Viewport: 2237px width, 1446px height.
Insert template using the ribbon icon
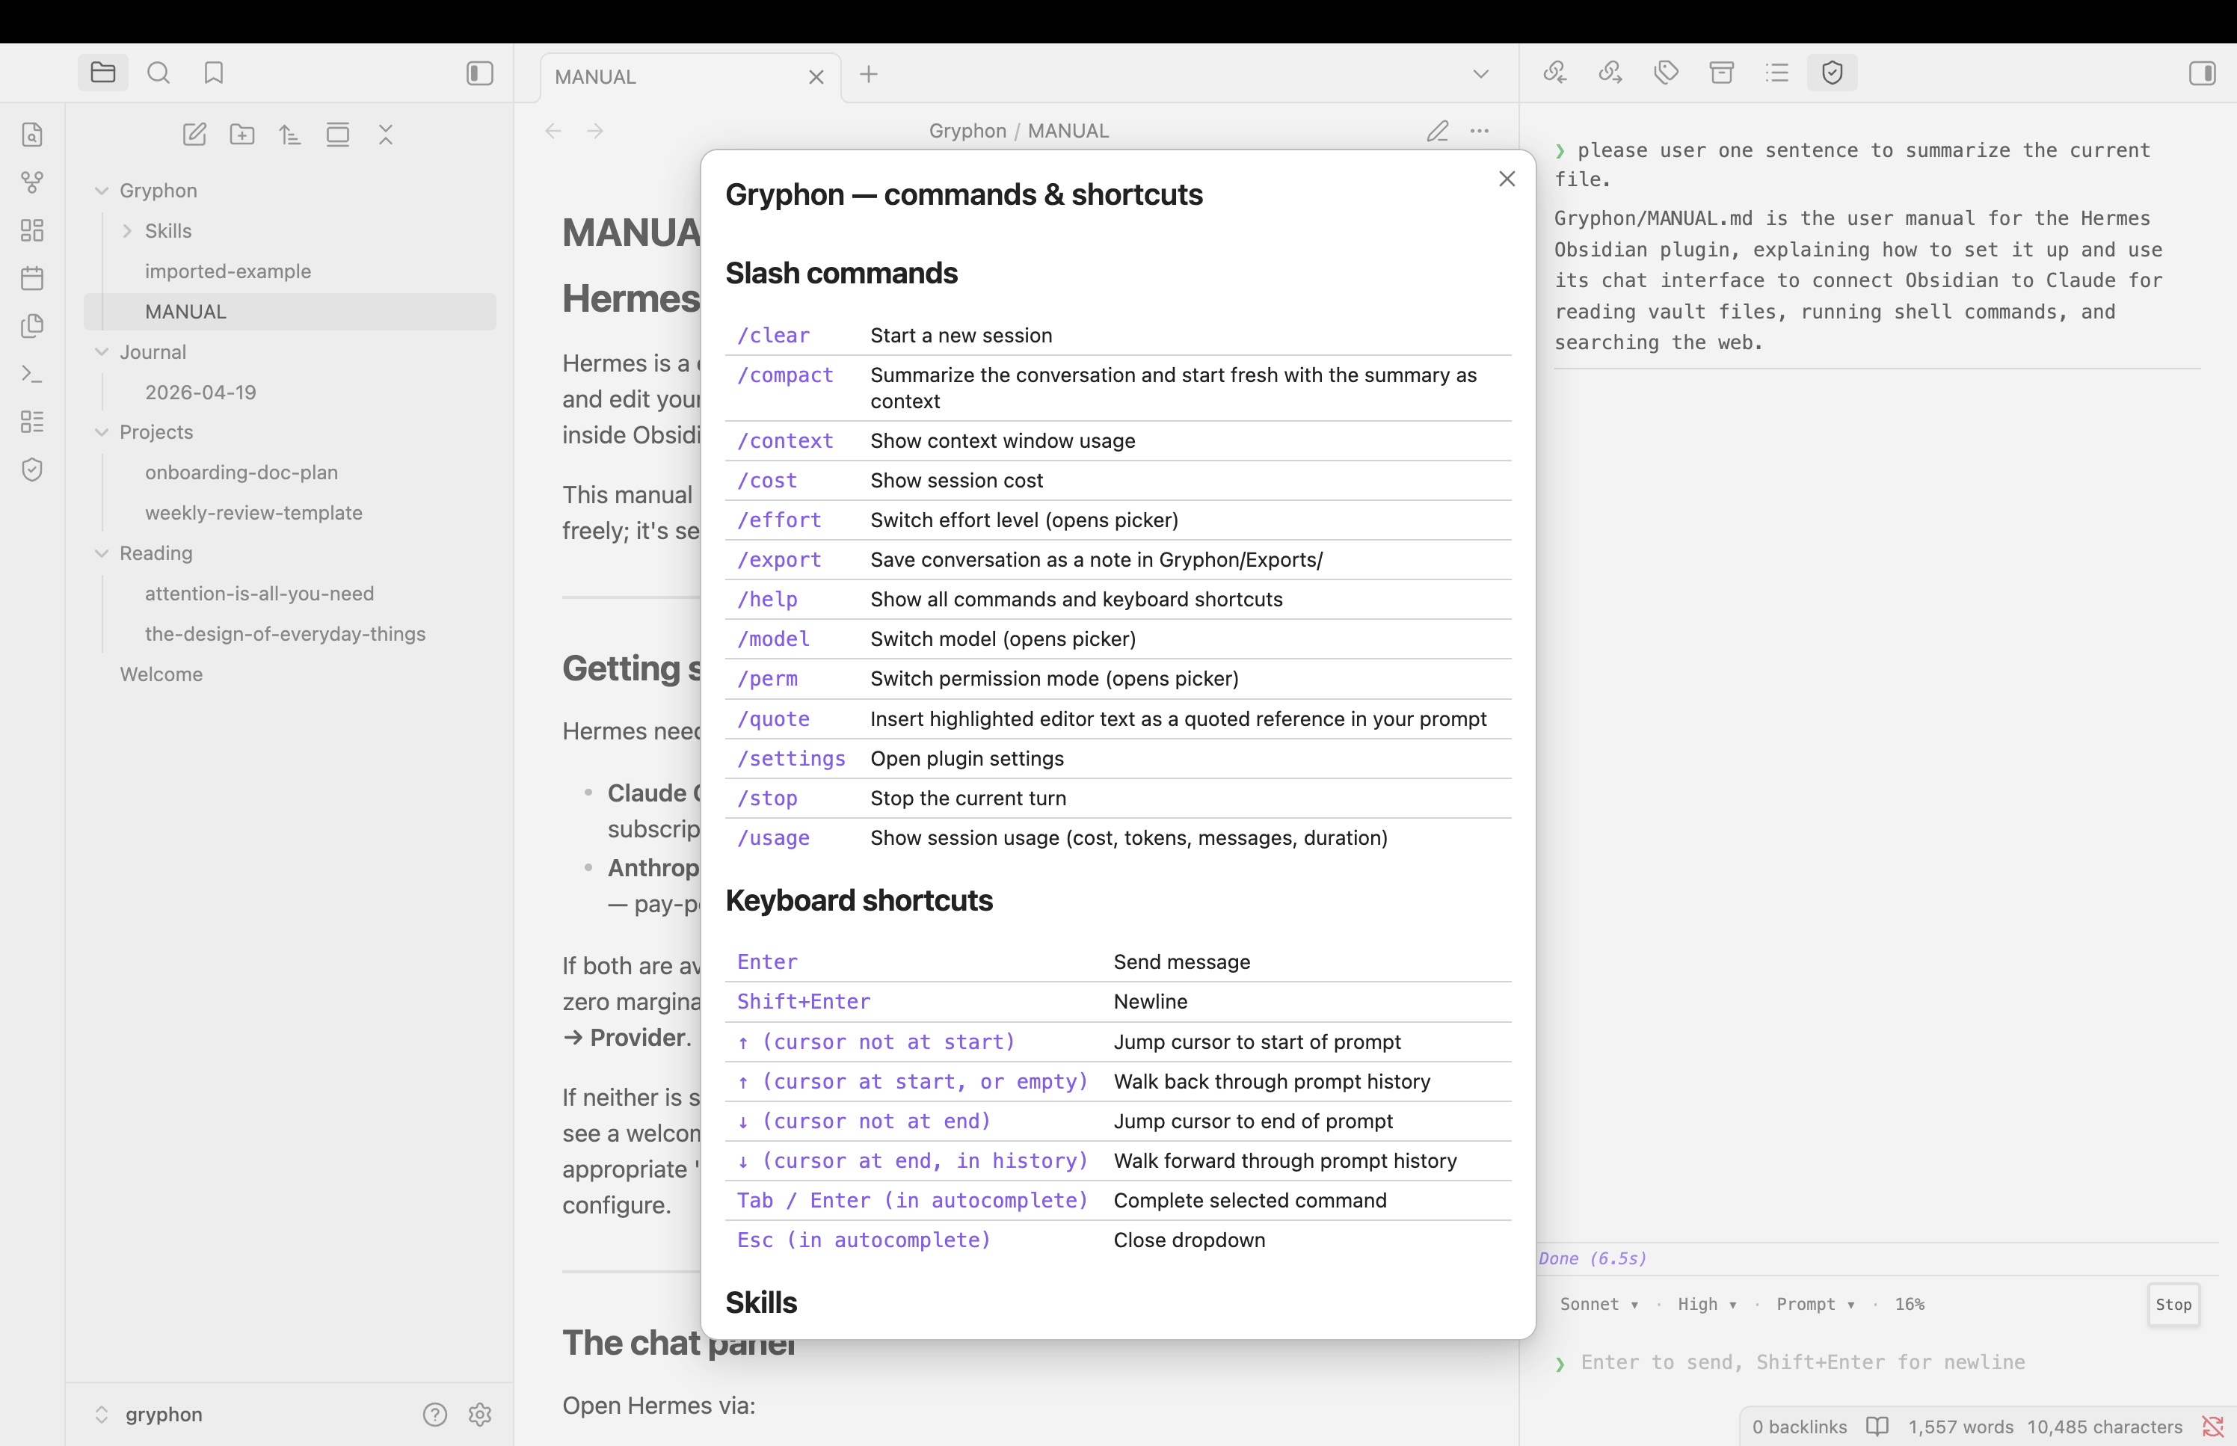pyautogui.click(x=33, y=326)
